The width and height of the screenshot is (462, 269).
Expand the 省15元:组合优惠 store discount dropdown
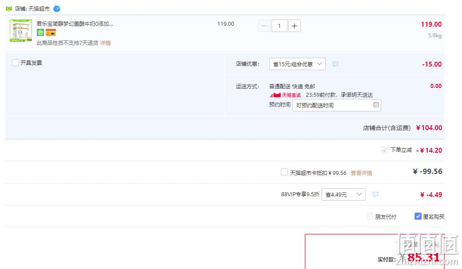point(297,64)
